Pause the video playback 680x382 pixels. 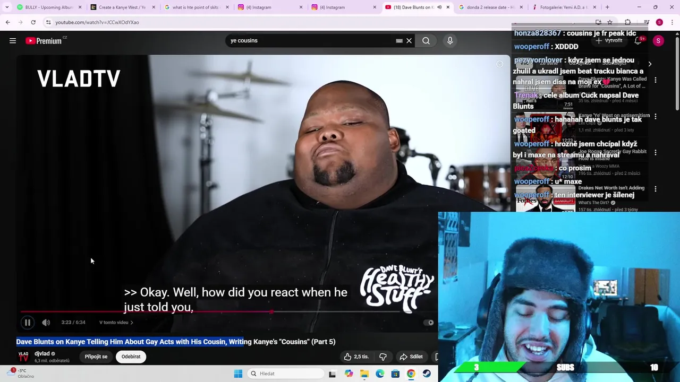click(28, 322)
